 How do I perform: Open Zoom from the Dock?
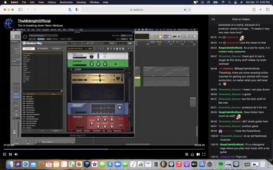coord(117,164)
